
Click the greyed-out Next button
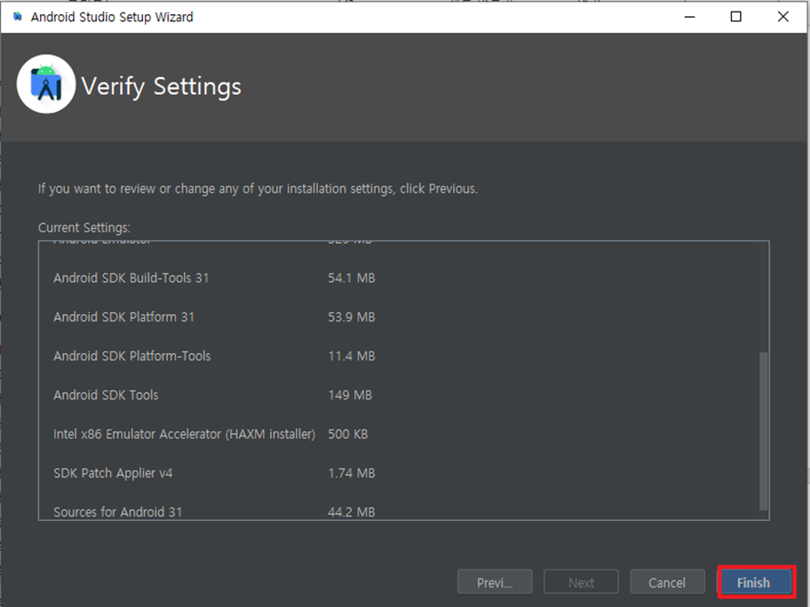coord(581,582)
